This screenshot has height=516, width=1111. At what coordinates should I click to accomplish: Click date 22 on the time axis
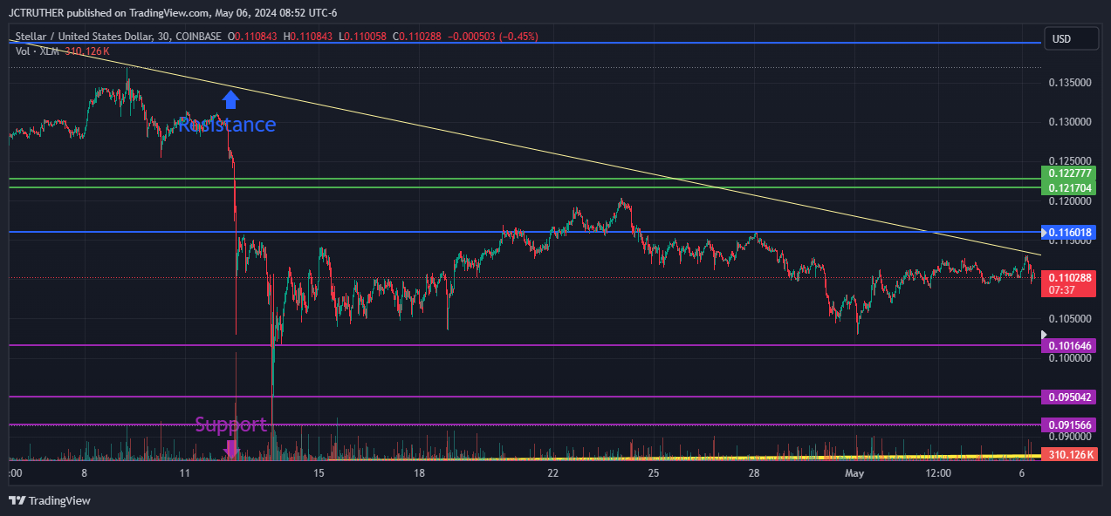tap(552, 473)
